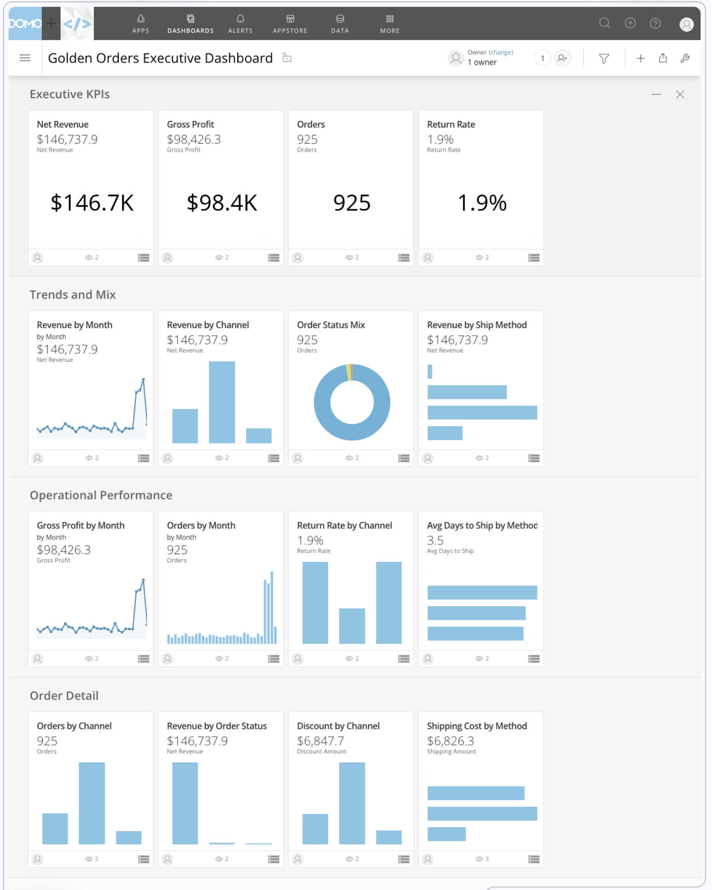This screenshot has width=712, height=890.
Task: Open the Appstore tab
Action: [290, 24]
